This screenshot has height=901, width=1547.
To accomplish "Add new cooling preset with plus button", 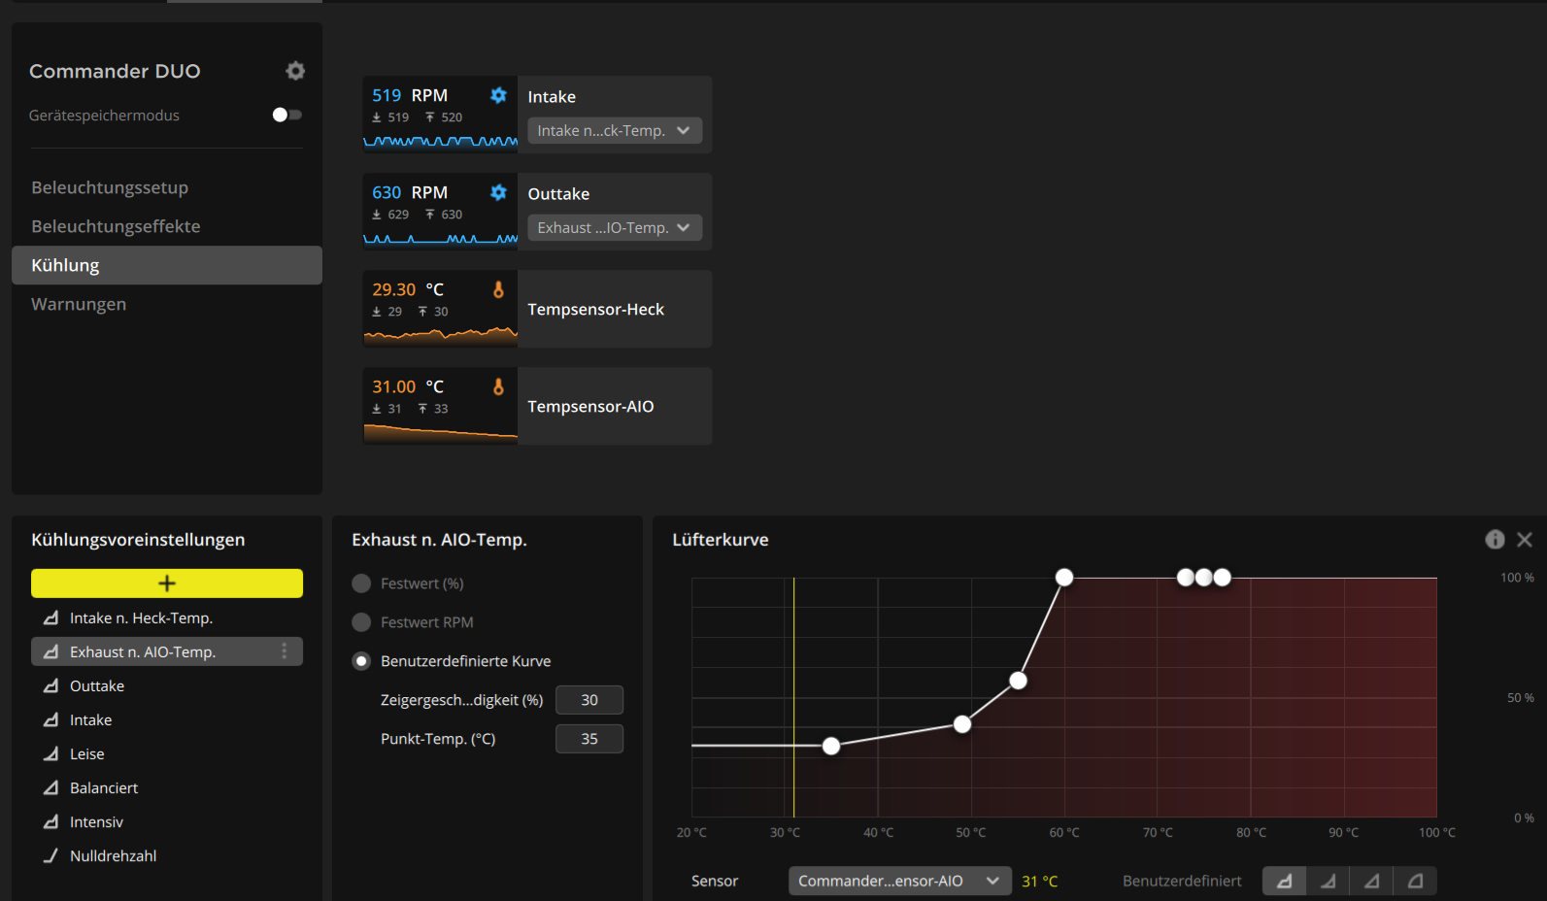I will click(x=167, y=583).
